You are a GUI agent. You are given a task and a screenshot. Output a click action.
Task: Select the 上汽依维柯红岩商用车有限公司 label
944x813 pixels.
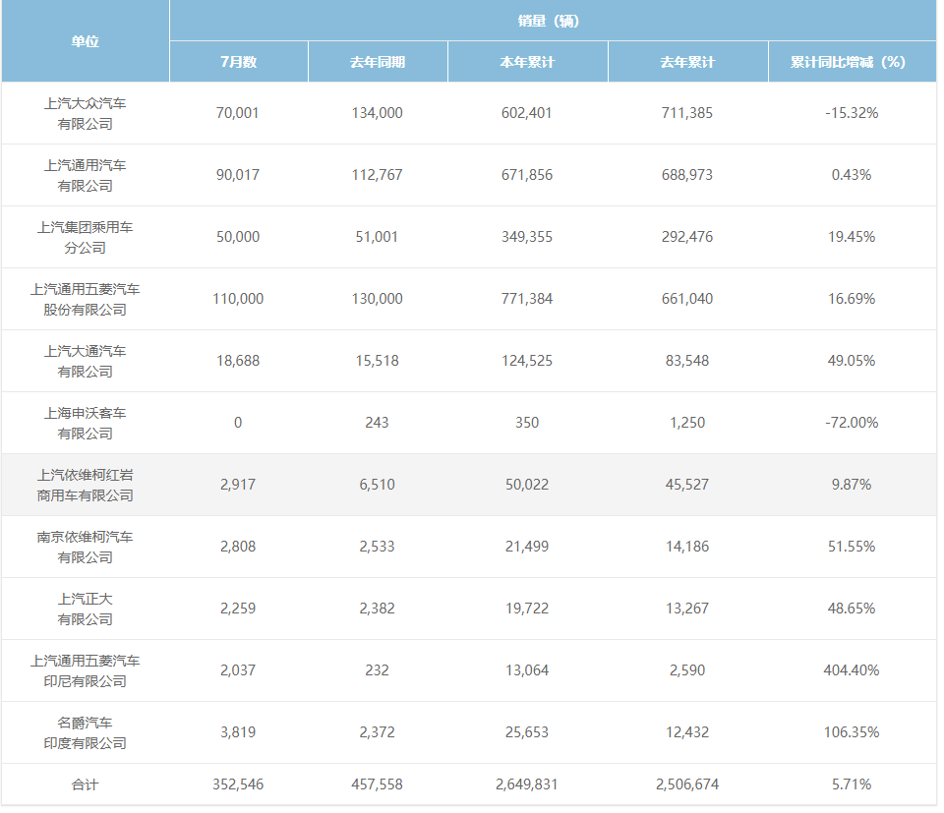tap(85, 486)
